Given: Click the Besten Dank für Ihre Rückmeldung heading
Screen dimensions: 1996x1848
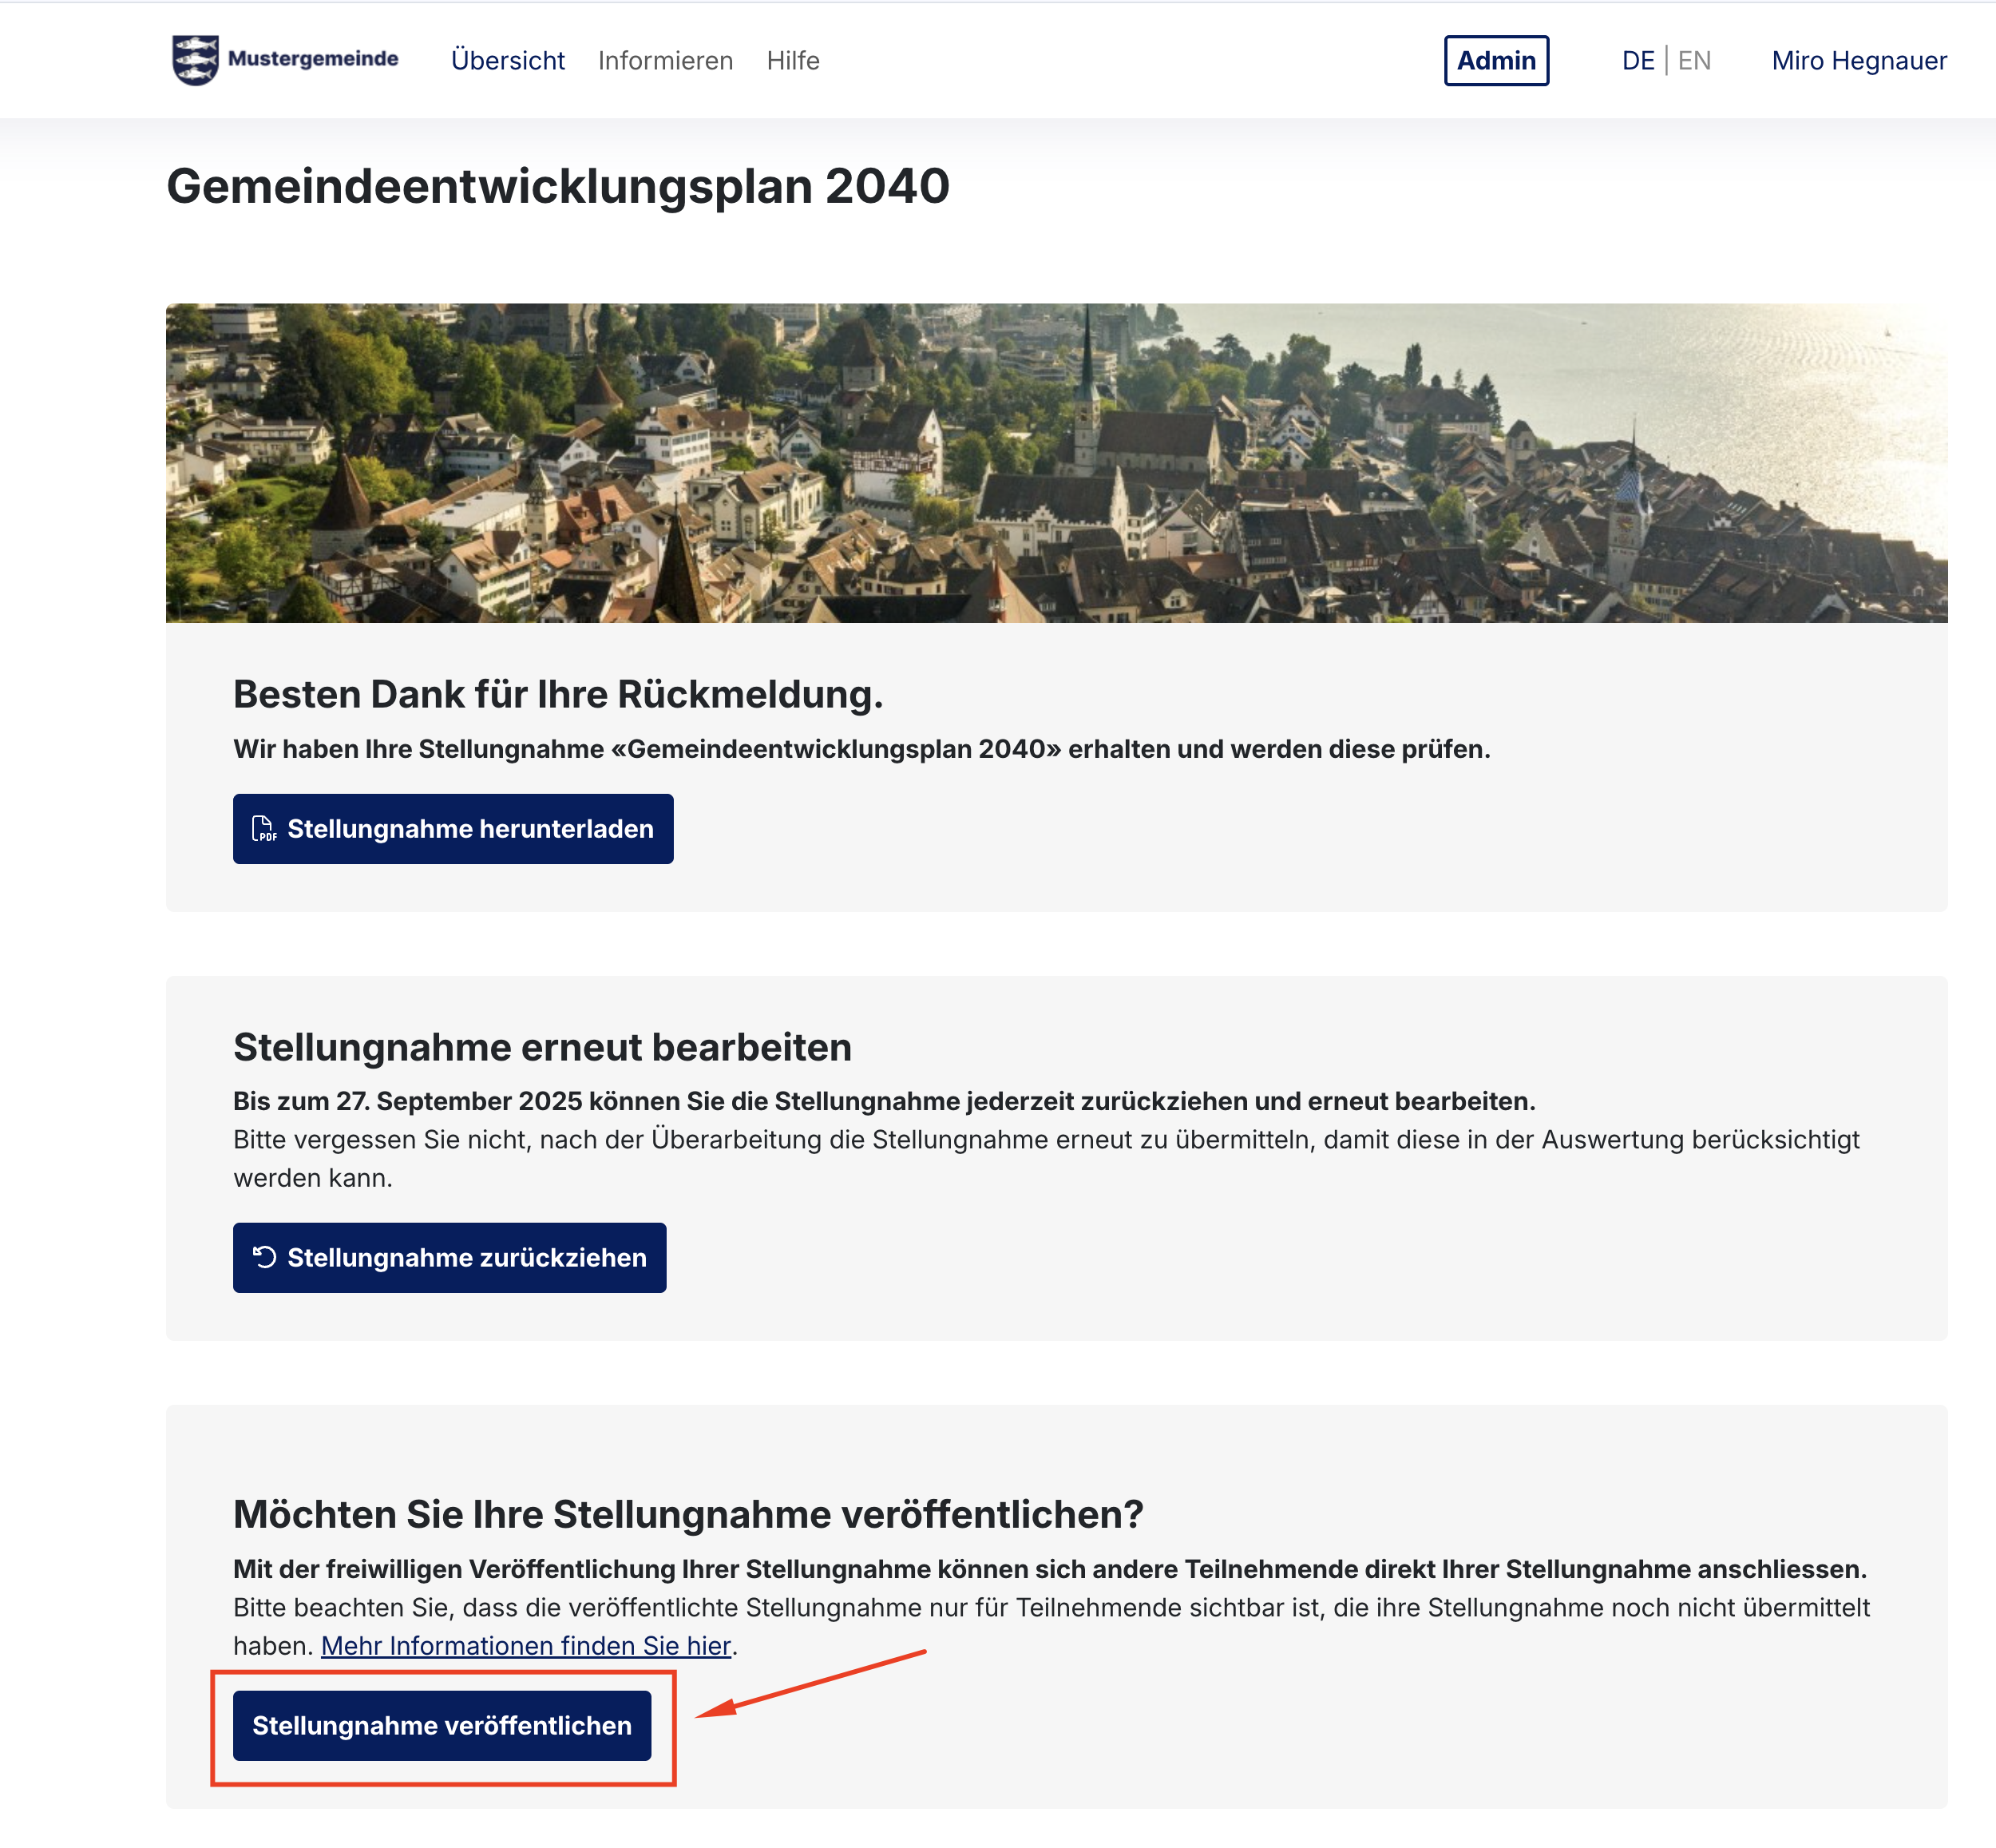Looking at the screenshot, I should [x=558, y=694].
